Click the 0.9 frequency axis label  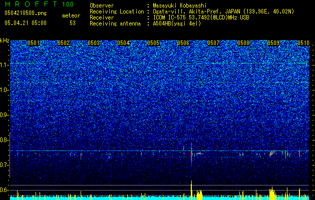(4, 115)
